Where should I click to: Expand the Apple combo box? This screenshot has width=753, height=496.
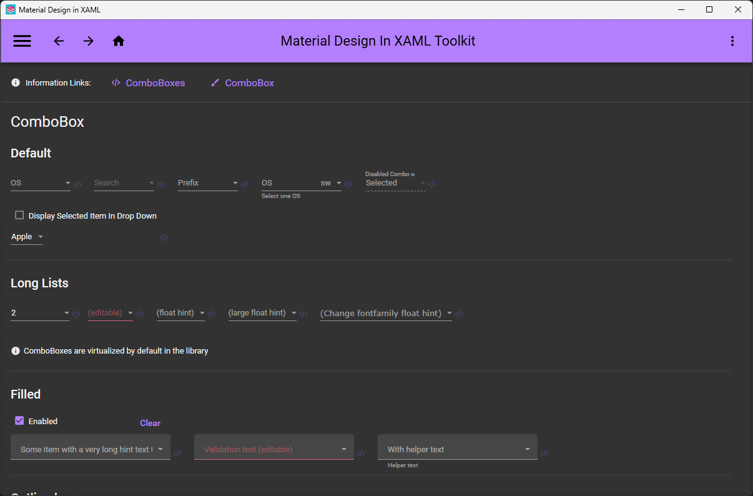click(27, 237)
